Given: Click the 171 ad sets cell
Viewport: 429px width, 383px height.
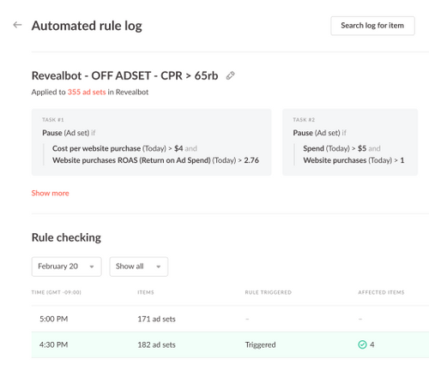Looking at the screenshot, I should pyautogui.click(x=156, y=319).
